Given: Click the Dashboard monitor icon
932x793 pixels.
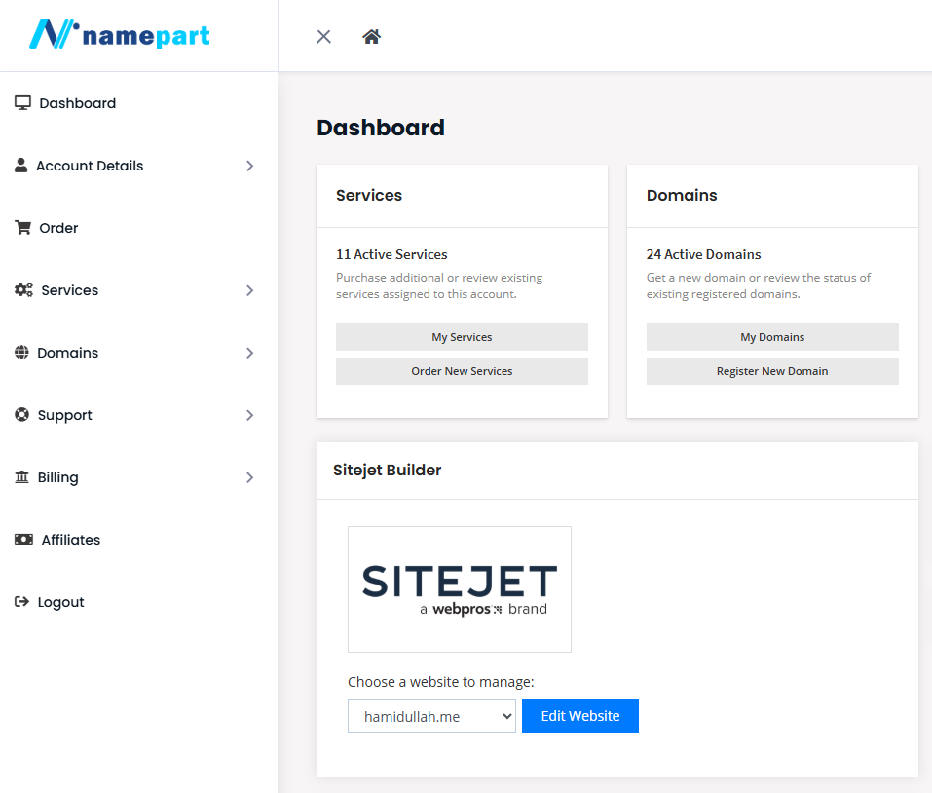Looking at the screenshot, I should click(22, 103).
